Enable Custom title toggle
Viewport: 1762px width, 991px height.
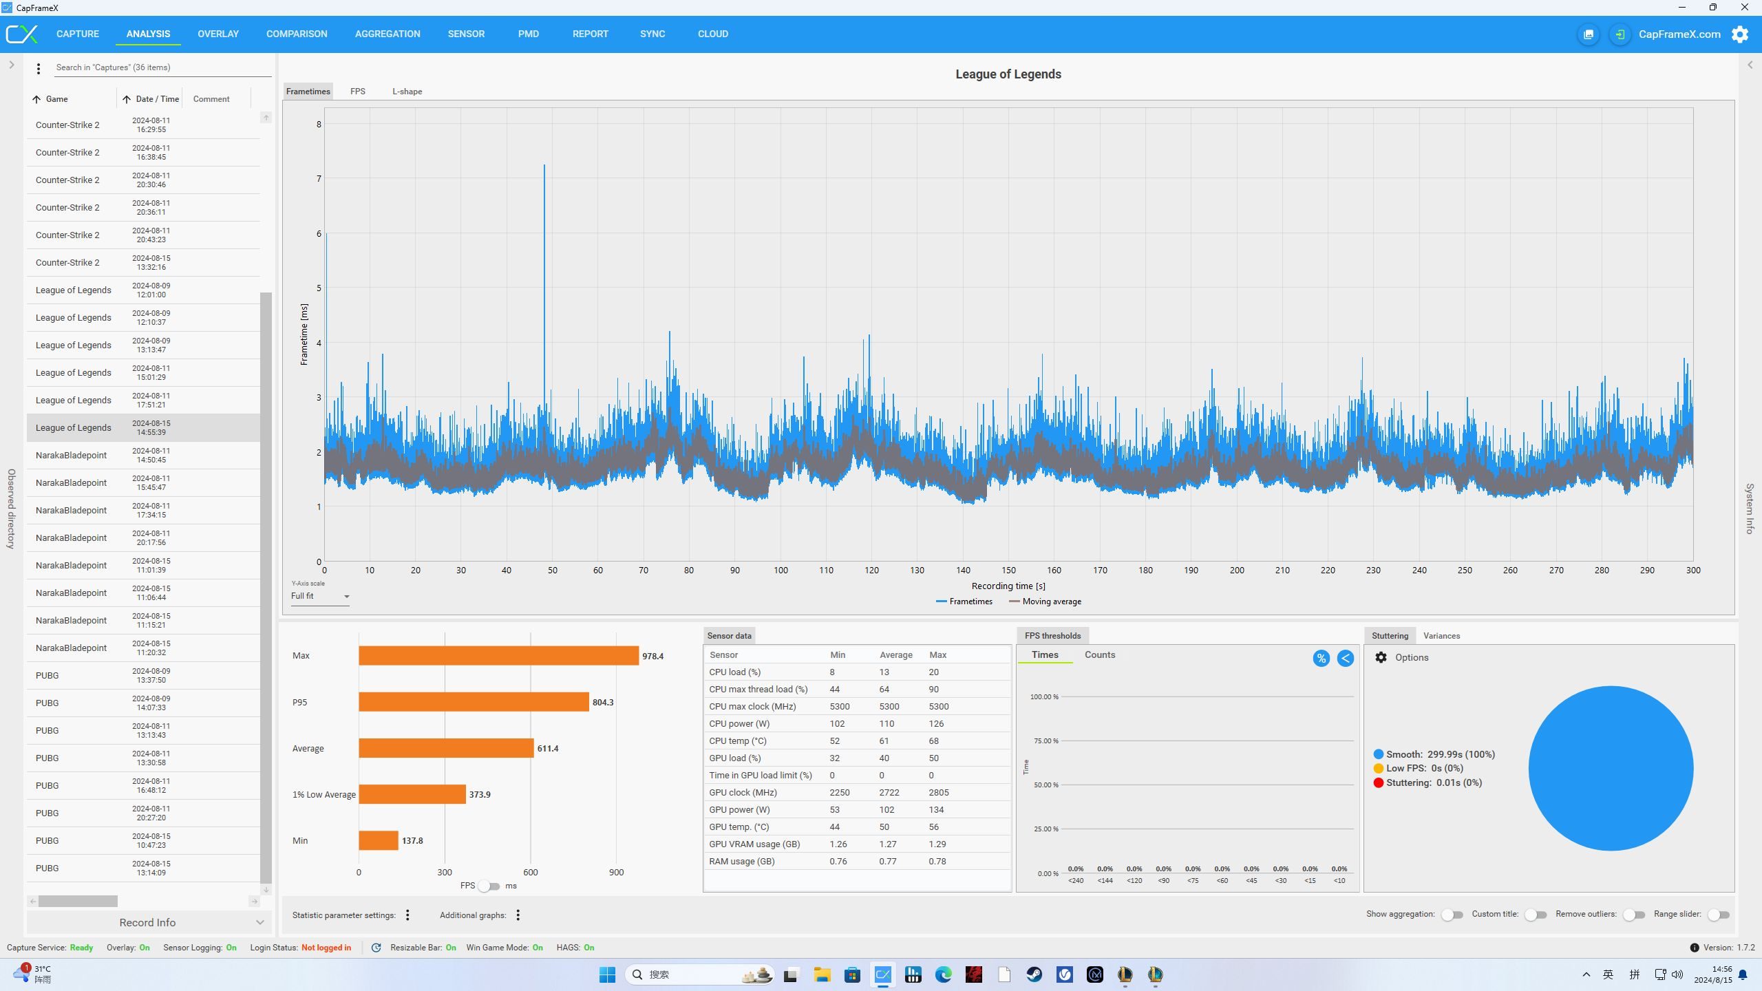[1536, 915]
